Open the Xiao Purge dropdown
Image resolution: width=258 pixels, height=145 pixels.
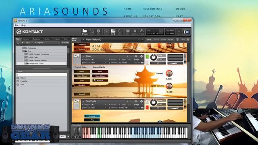coord(138,60)
